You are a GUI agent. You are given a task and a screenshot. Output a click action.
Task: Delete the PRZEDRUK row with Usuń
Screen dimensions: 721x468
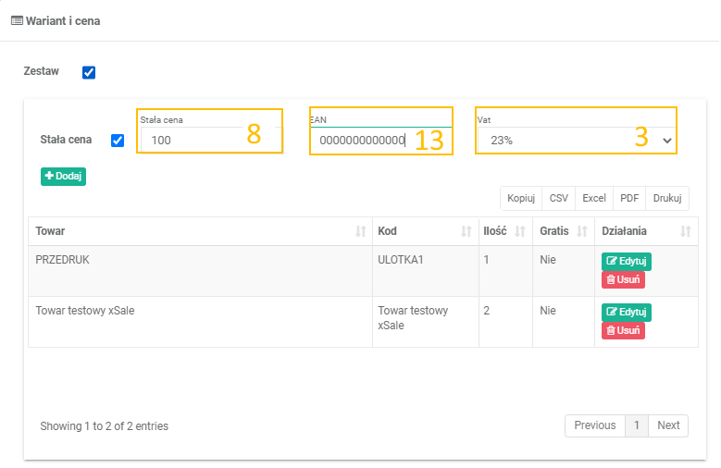click(623, 279)
